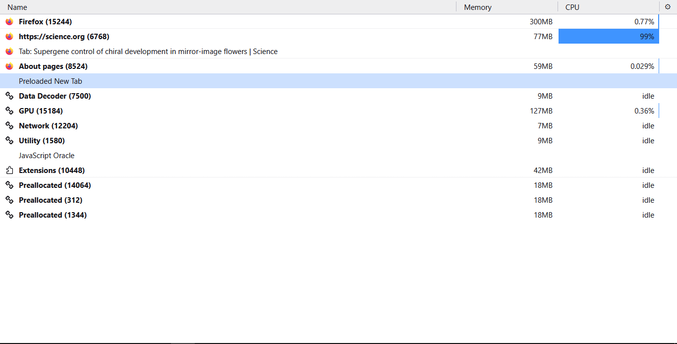
Task: Click the Firefox icon beside About pages (8524)
Action: pos(9,66)
